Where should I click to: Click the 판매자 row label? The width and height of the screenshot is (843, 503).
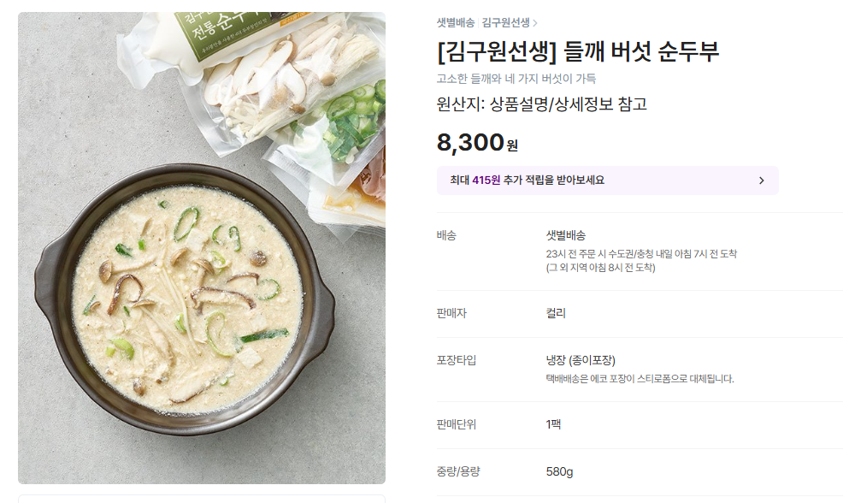[451, 313]
